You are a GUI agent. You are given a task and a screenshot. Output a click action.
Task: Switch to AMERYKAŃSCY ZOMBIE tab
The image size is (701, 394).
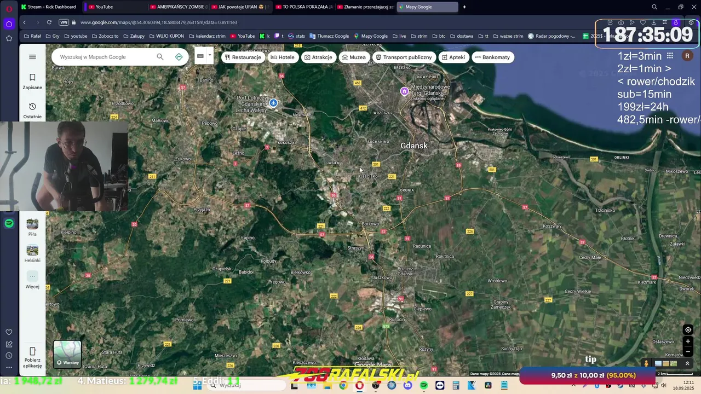[179, 7]
